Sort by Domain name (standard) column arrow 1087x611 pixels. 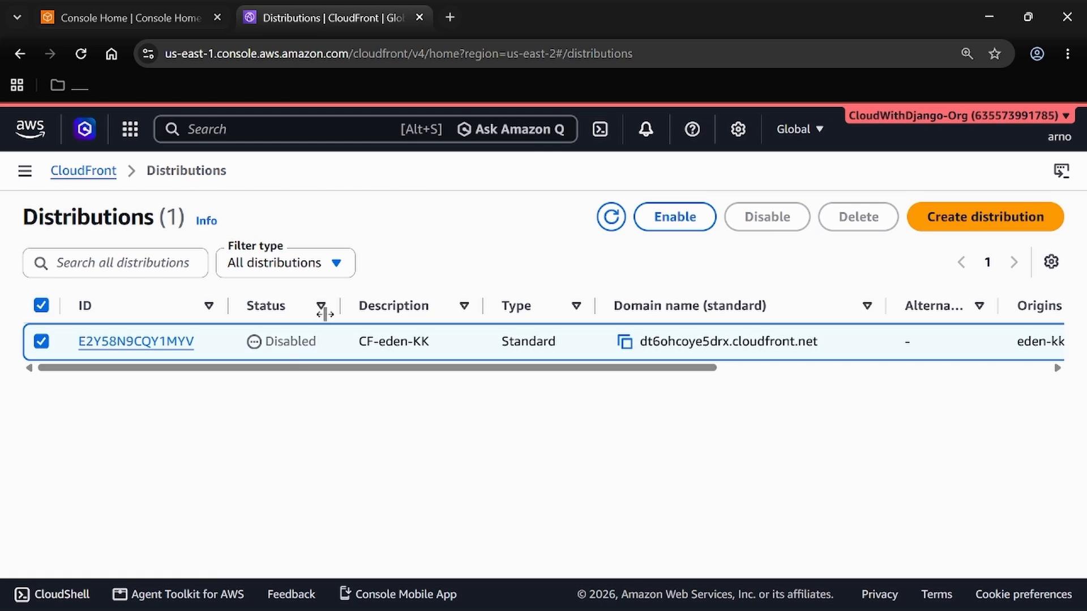pyautogui.click(x=867, y=305)
